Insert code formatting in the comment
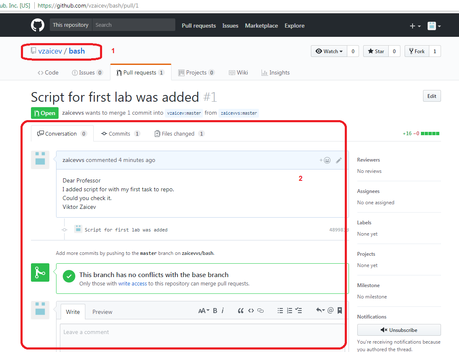Viewport: 459px width, 352px height. 251,311
